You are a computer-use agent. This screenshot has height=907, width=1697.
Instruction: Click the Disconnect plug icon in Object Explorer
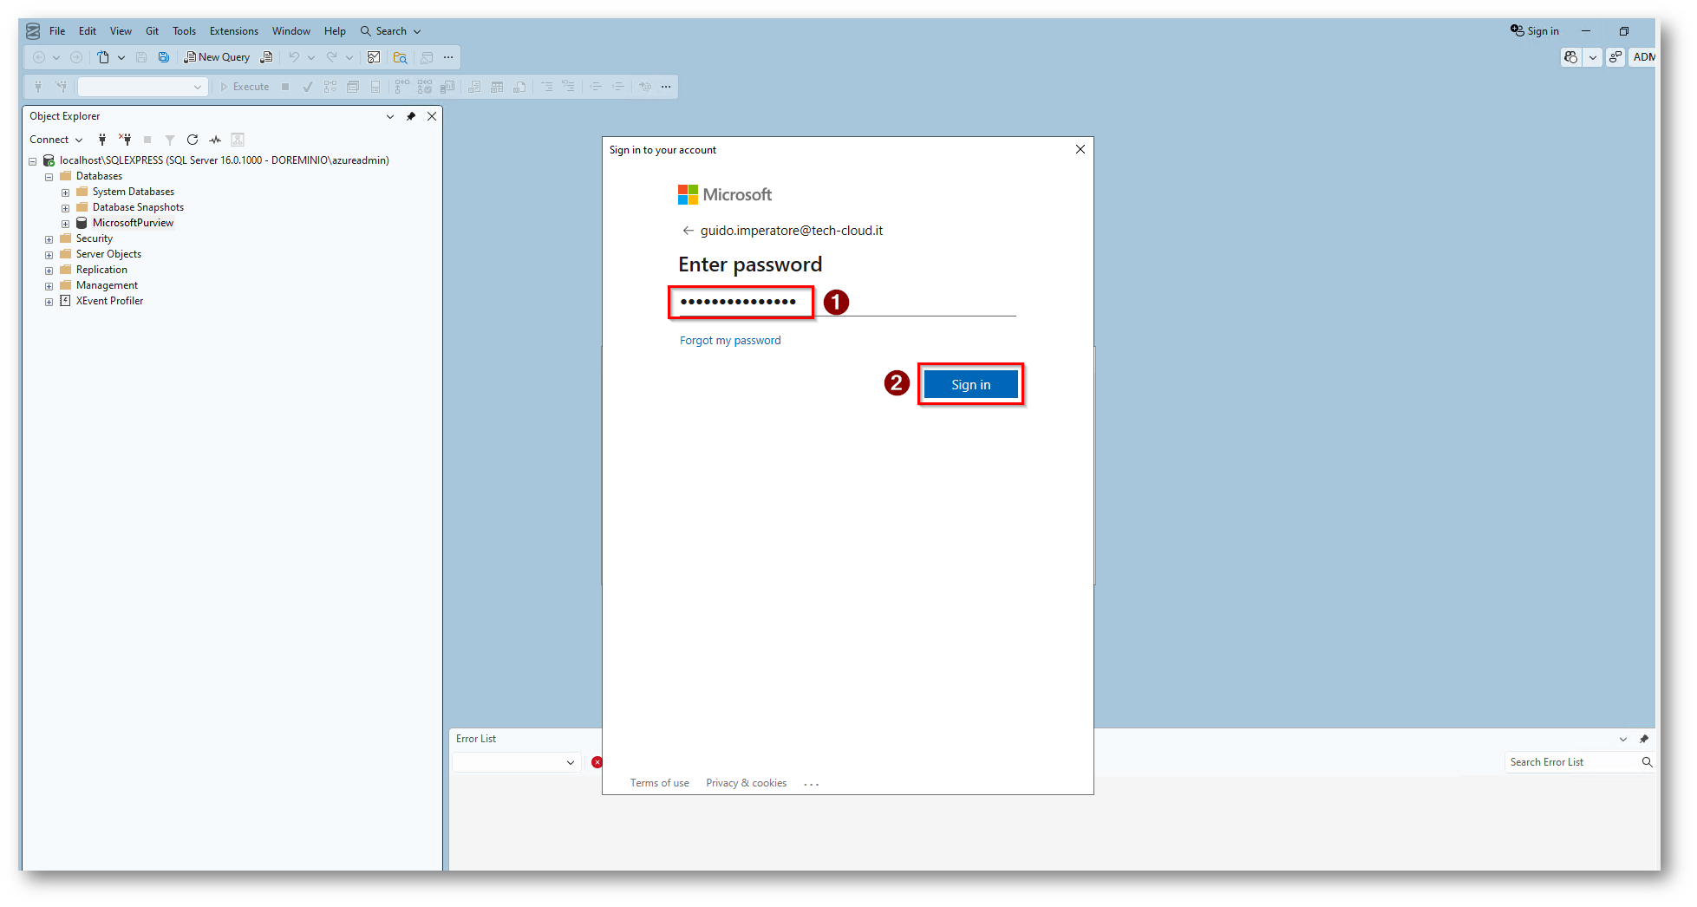(125, 140)
